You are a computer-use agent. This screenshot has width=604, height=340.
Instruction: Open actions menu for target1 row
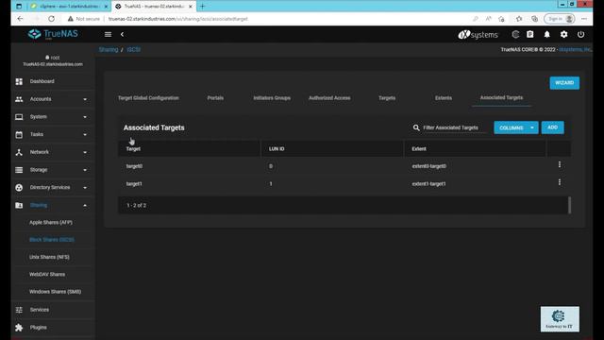(560, 182)
